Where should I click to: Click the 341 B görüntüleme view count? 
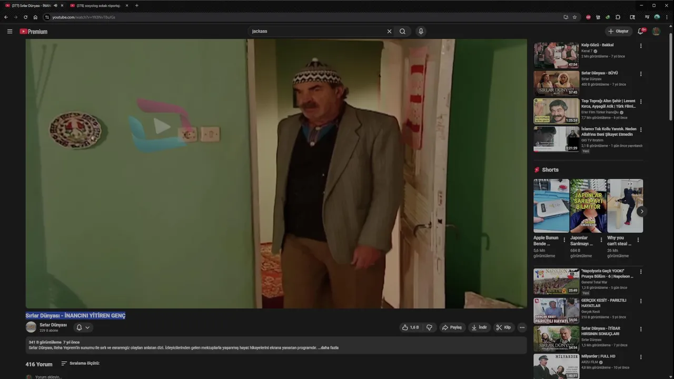point(45,342)
